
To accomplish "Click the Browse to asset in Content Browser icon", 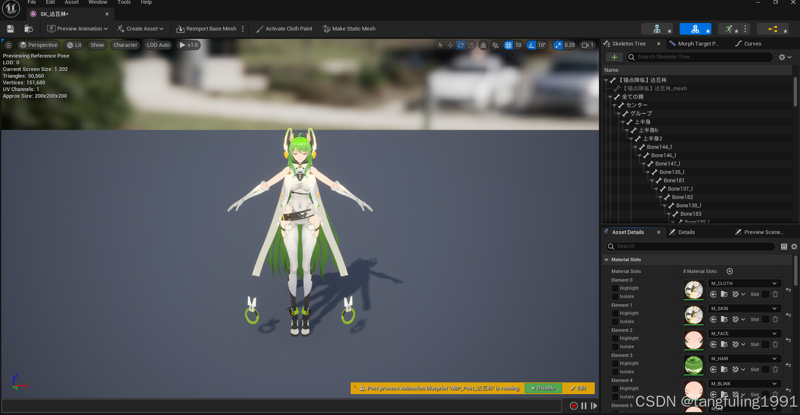I will click(x=28, y=28).
